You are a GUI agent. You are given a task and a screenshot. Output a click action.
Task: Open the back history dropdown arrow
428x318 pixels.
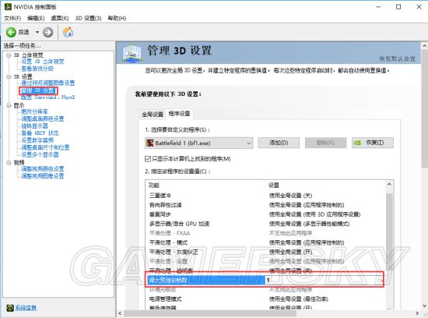37,32
